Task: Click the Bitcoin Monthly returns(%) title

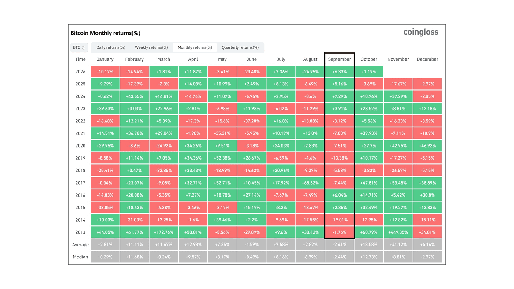Action: tap(105, 33)
